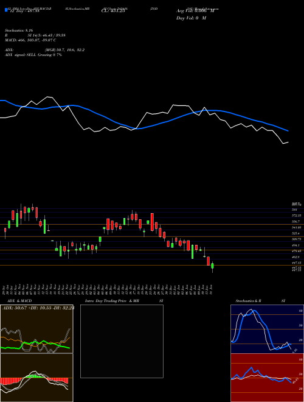Click the 462.8 price axis label
The width and height of the screenshot is (304, 402).
tap(296, 257)
